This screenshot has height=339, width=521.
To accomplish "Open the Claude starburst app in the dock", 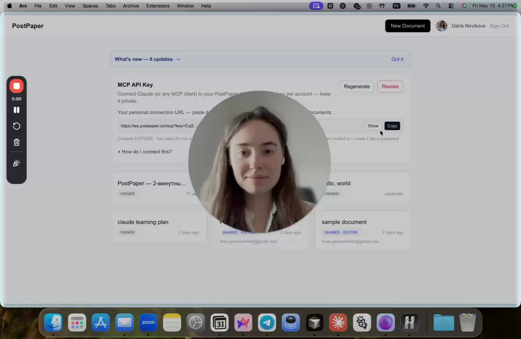I will pos(338,322).
